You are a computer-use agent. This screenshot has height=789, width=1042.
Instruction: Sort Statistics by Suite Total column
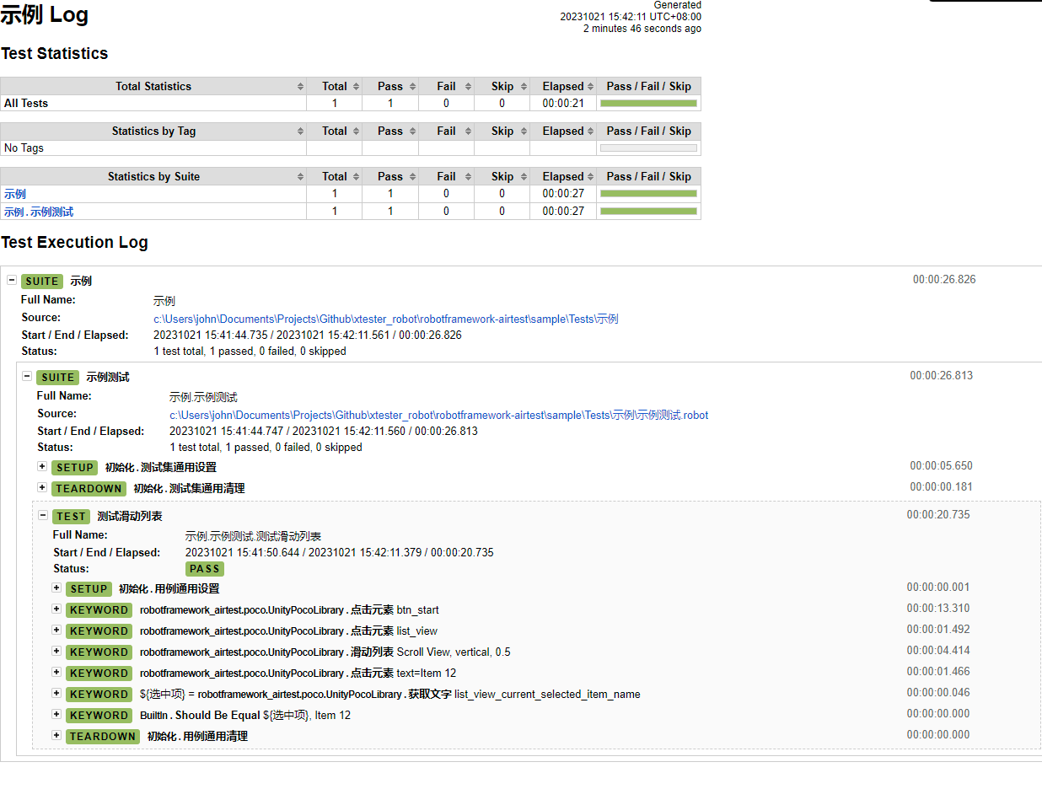(x=335, y=176)
